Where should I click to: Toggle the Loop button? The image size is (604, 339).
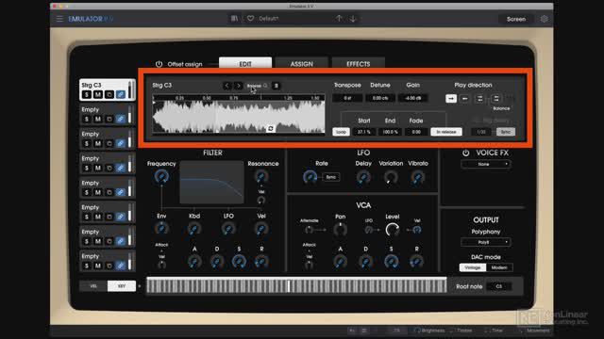click(x=341, y=132)
